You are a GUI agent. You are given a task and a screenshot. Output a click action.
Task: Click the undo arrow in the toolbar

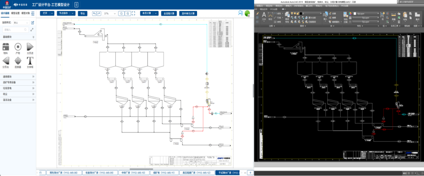click(94, 13)
